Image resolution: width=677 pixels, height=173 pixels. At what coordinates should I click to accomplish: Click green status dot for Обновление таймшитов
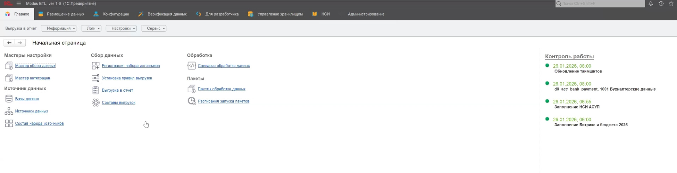click(547, 65)
